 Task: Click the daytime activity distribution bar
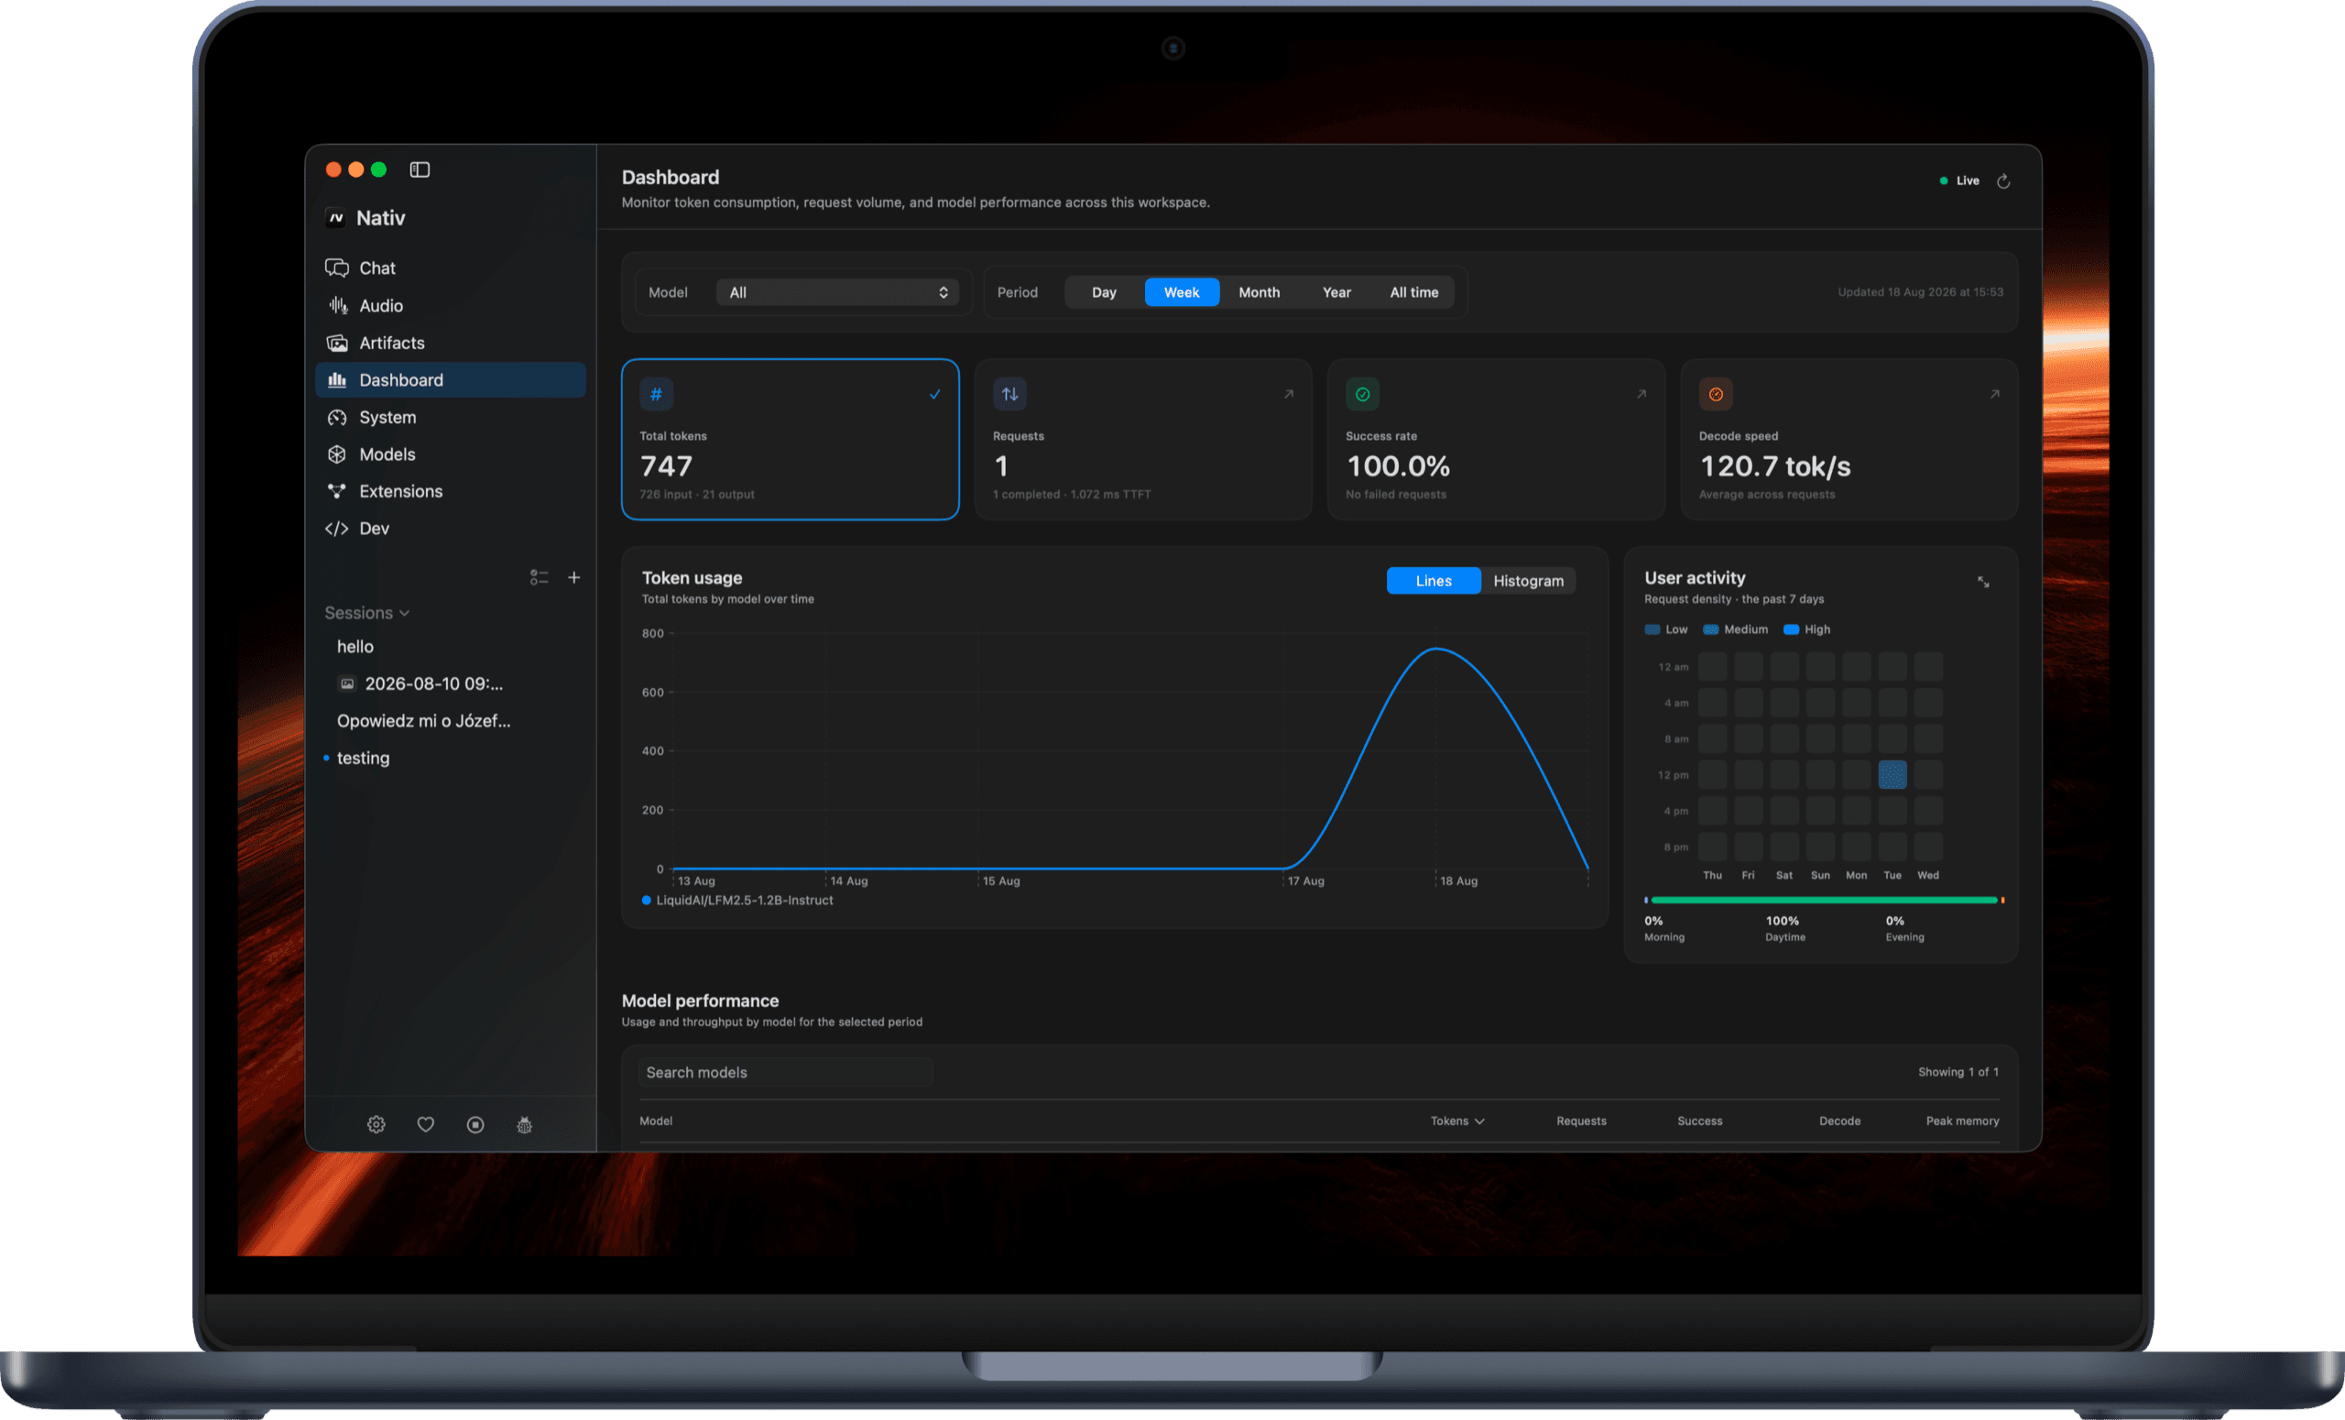[1825, 901]
